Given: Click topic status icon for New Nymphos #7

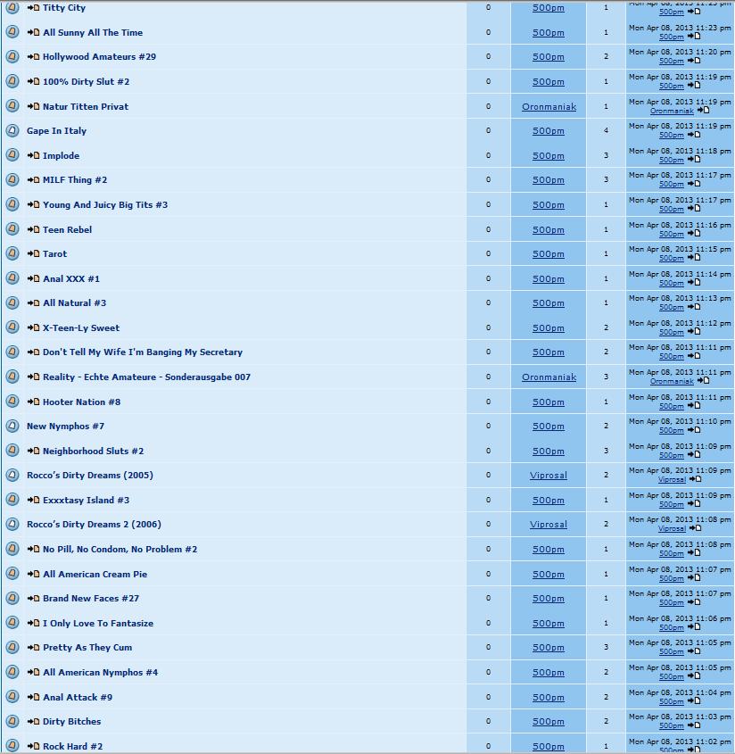Looking at the screenshot, I should [x=12, y=426].
